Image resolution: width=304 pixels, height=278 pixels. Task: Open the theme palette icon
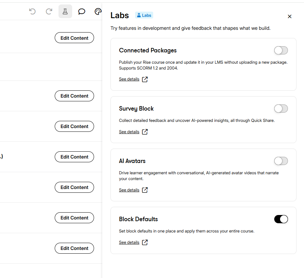click(x=98, y=11)
